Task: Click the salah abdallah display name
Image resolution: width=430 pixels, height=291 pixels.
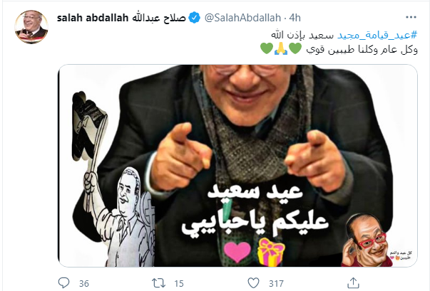Action: pyautogui.click(x=121, y=18)
